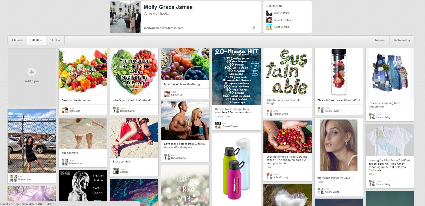Click the Fitness Forever board icon under HIIT pin

click(x=218, y=125)
